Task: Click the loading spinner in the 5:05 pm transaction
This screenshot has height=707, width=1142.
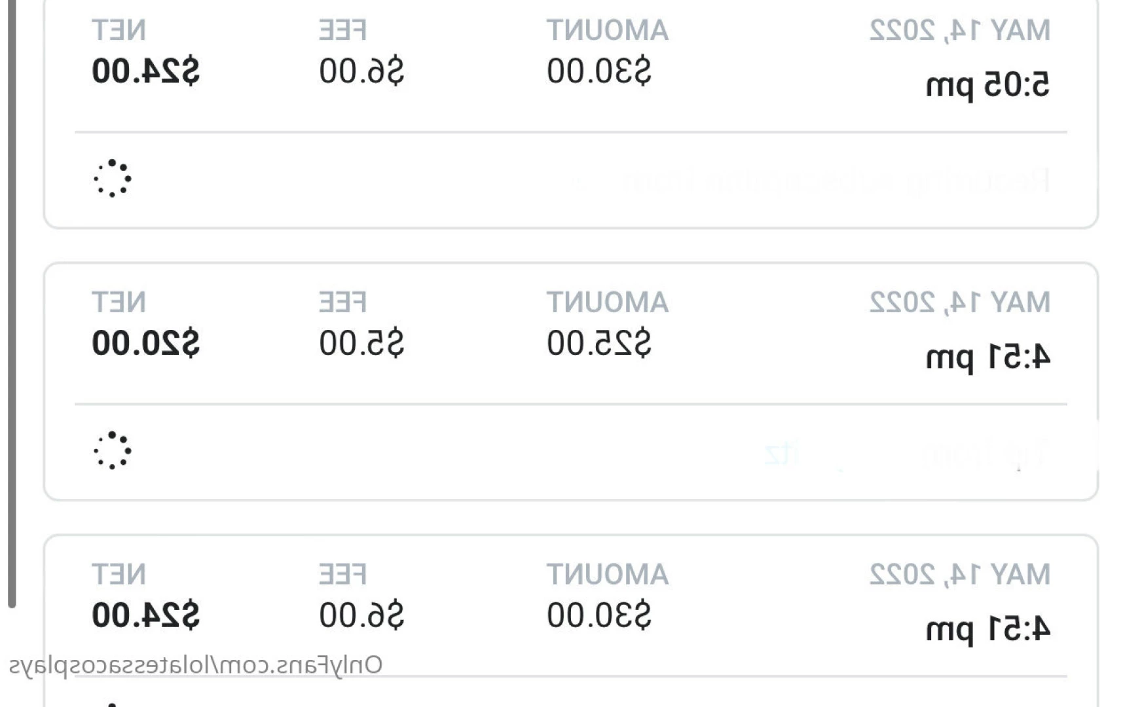Action: coord(112,178)
